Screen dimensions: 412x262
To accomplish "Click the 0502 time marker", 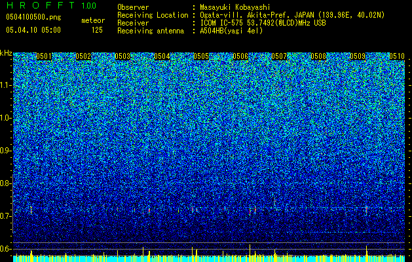I will click(x=83, y=56).
